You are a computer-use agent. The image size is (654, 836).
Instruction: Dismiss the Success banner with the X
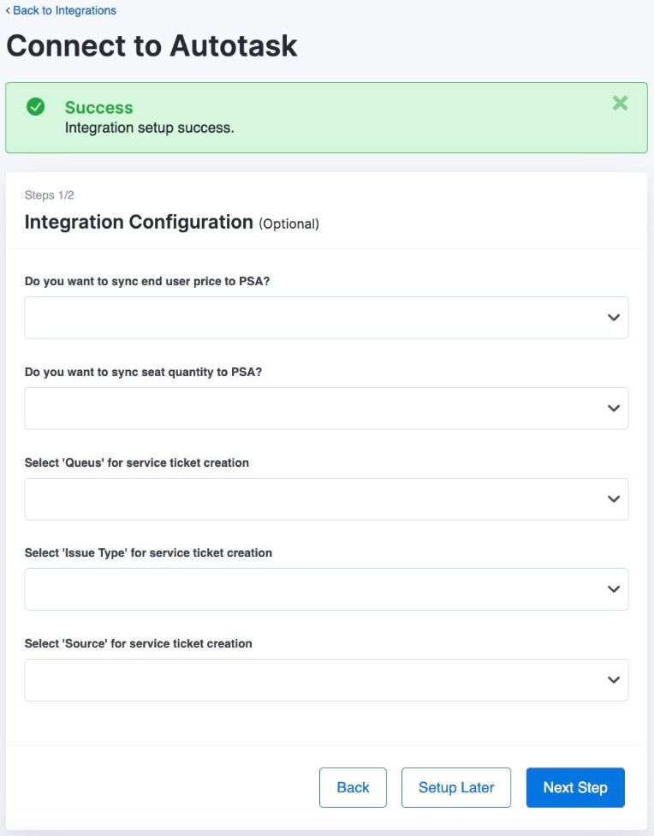[620, 104]
